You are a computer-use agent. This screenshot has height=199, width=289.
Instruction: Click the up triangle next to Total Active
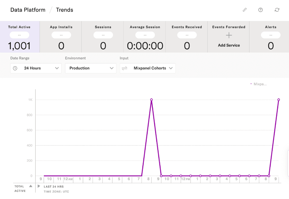pyautogui.click(x=31, y=186)
